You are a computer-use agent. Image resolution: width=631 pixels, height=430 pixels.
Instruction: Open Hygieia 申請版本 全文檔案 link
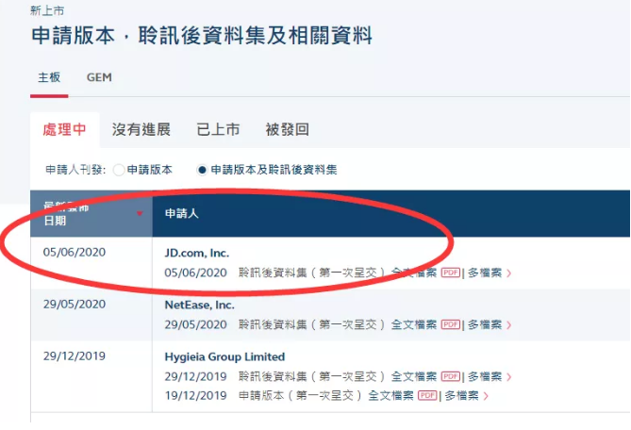tap(391, 395)
